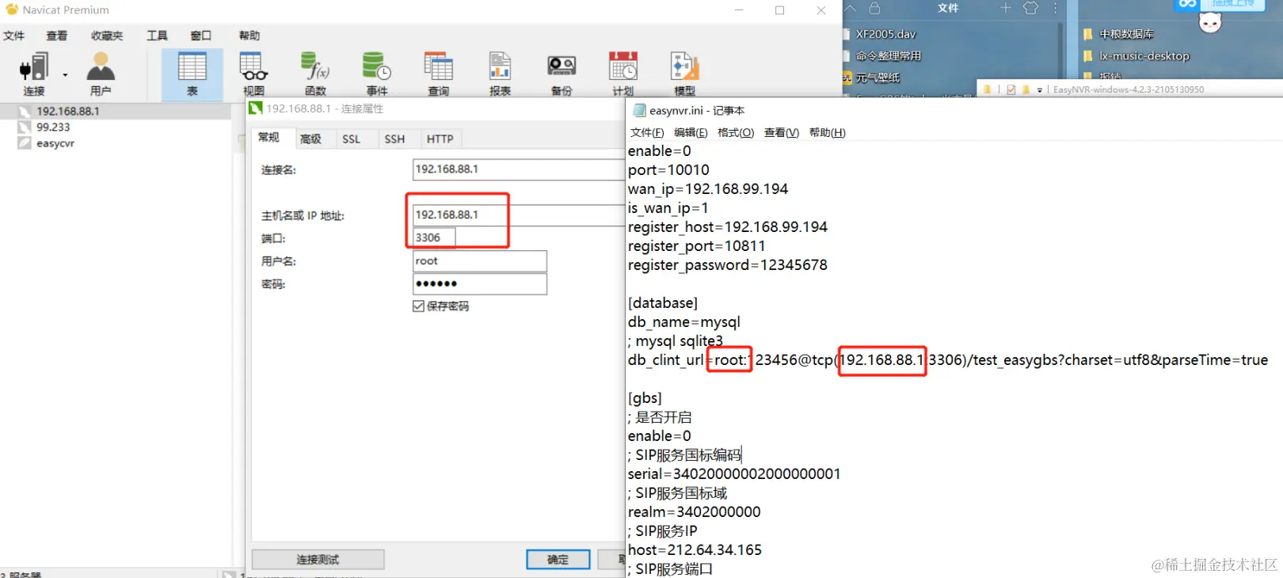This screenshot has width=1283, height=578.
Task: Click the cat mascot icon
Action: coord(1209,22)
